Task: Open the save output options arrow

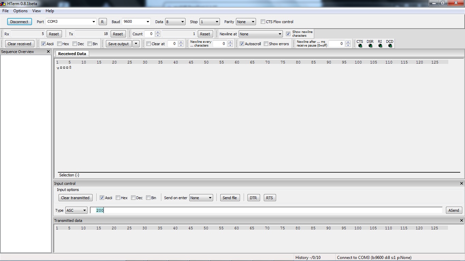Action: 136,44
